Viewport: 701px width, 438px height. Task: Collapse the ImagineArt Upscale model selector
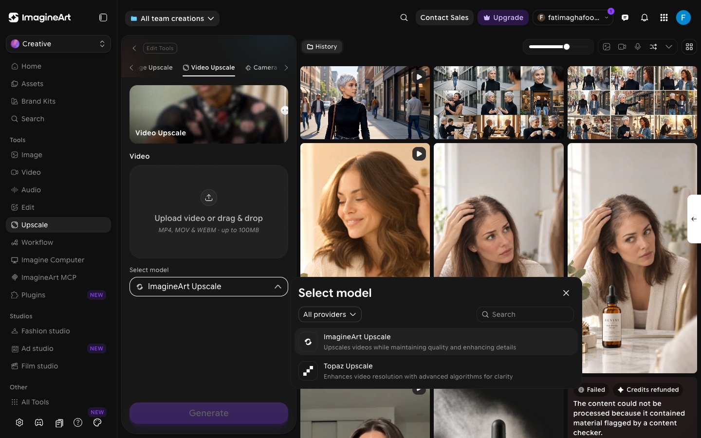209,287
